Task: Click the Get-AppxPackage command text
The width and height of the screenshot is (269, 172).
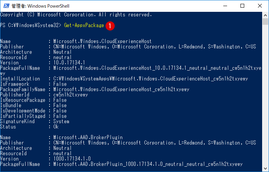Action: [x=84, y=26]
